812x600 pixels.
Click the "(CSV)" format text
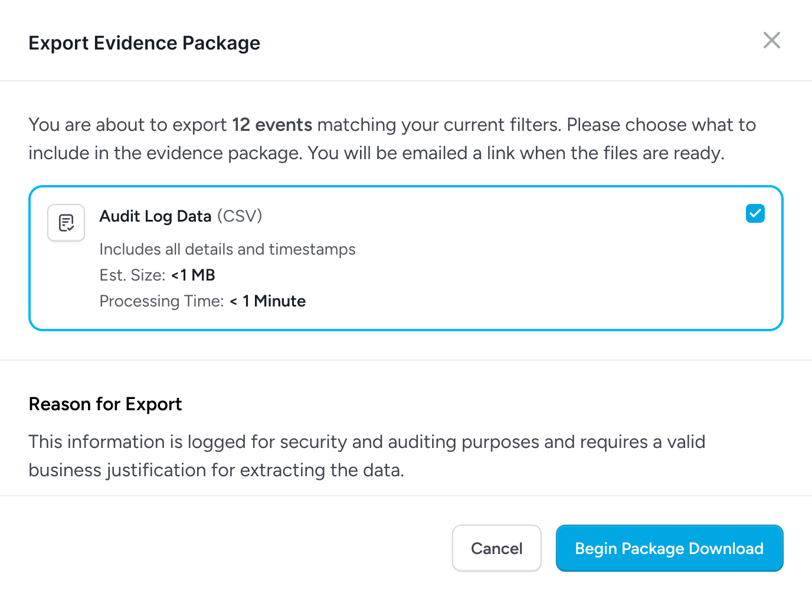point(240,216)
